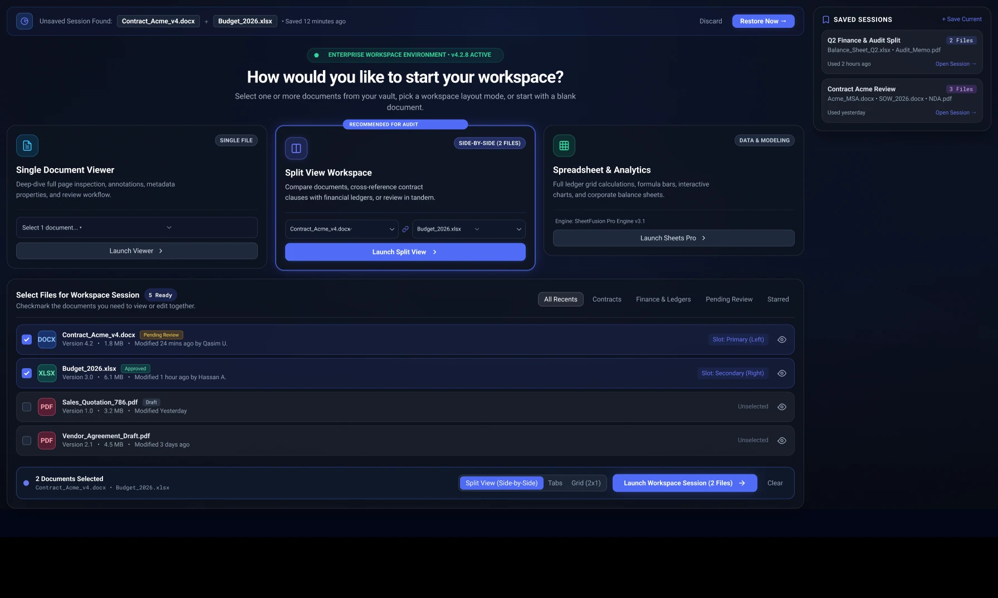Click the PDF icon for Sales_Quotation_786.pdf
The width and height of the screenshot is (998, 598).
pos(47,407)
